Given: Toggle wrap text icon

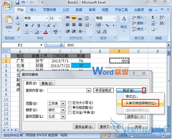Looking at the screenshot, I should coord(87,18).
